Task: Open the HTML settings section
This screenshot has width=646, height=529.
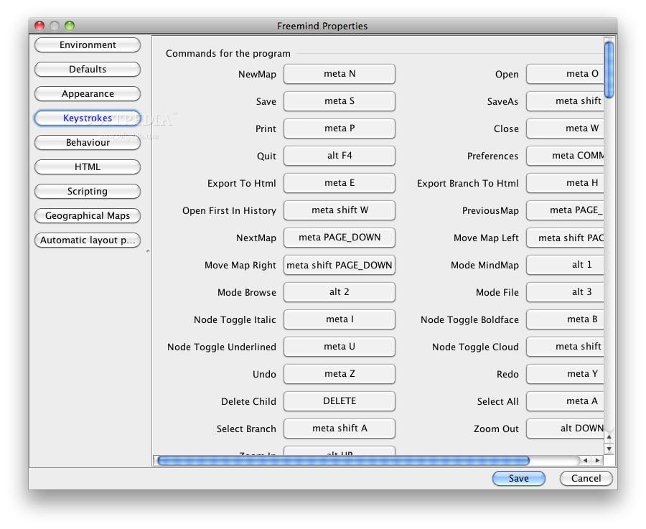Action: tap(88, 167)
